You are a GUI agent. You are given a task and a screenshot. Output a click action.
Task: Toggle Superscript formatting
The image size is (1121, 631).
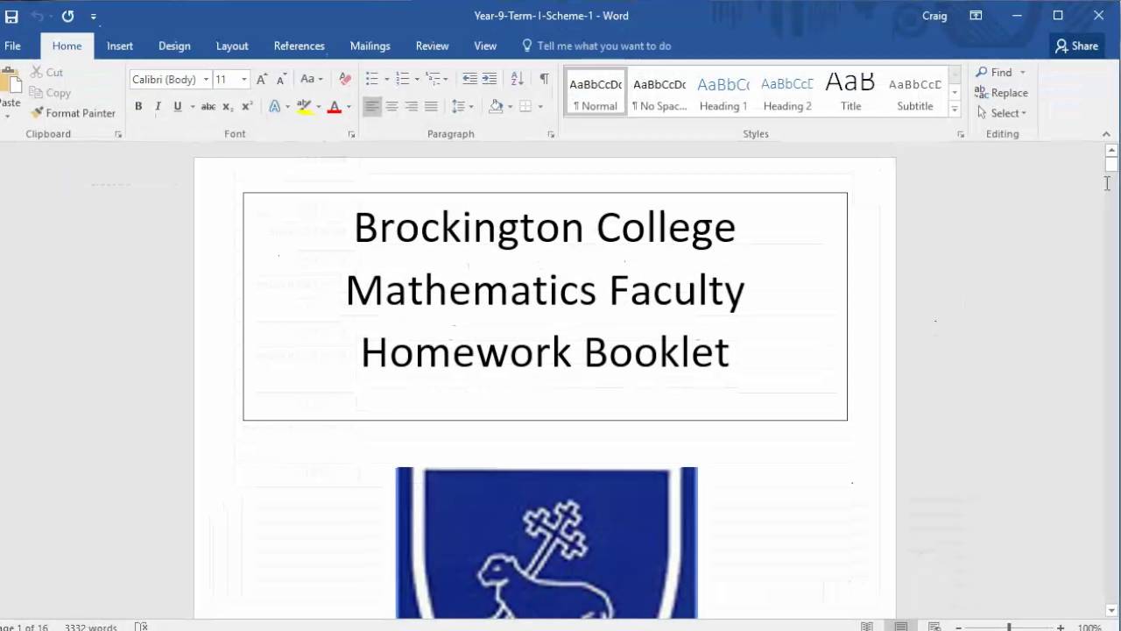pos(247,106)
